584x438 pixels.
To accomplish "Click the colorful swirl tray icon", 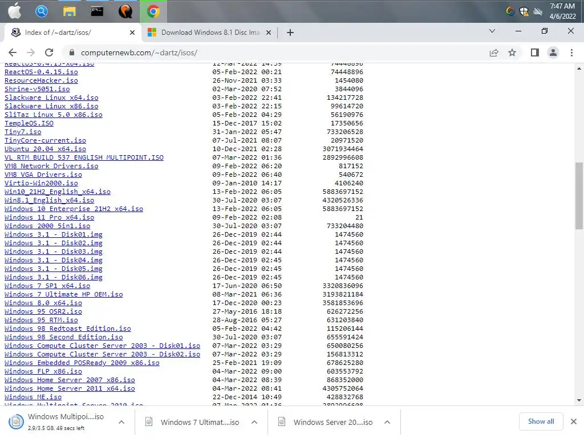I will coord(510,11).
